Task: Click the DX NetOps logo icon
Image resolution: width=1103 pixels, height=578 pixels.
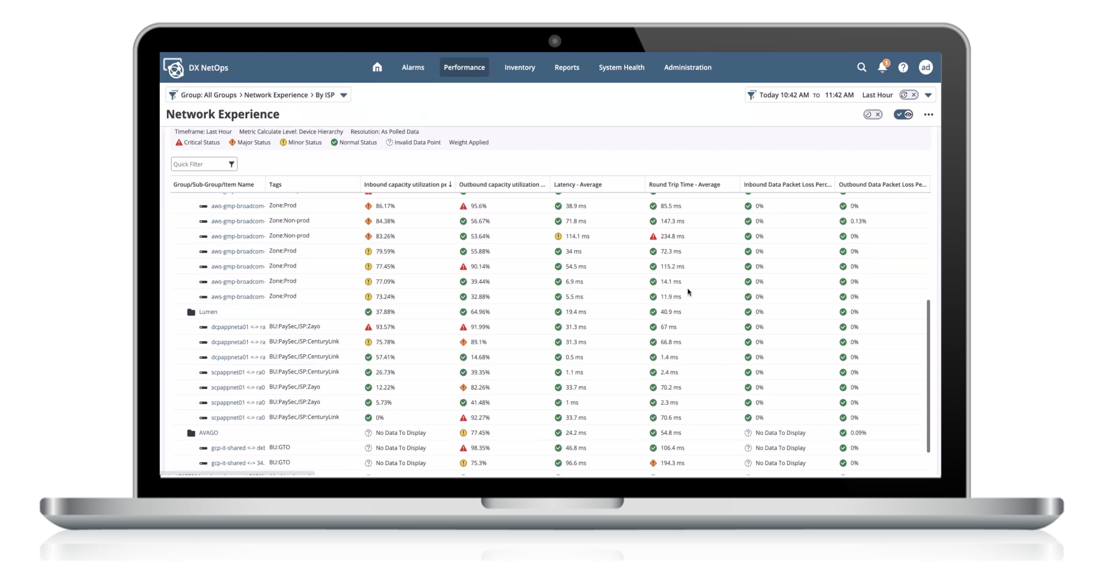Action: pyautogui.click(x=174, y=68)
